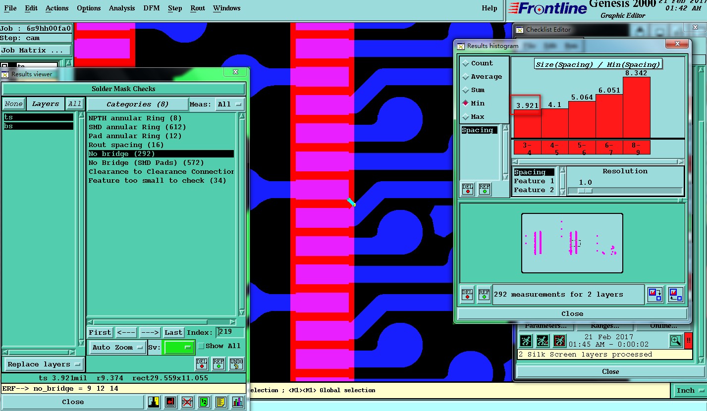Open Actions menu
The height and width of the screenshot is (411, 707).
point(57,8)
